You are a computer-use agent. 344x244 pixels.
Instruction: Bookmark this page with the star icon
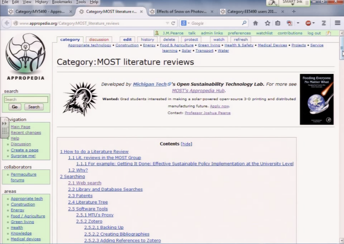[x=267, y=23]
